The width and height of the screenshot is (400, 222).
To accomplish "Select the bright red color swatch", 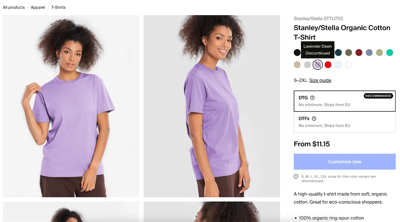I will [328, 64].
